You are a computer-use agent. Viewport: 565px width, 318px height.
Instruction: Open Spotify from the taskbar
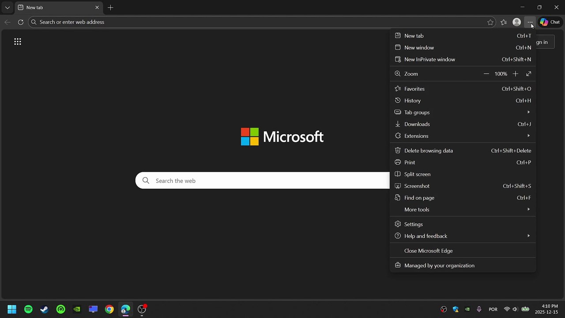pos(28,309)
